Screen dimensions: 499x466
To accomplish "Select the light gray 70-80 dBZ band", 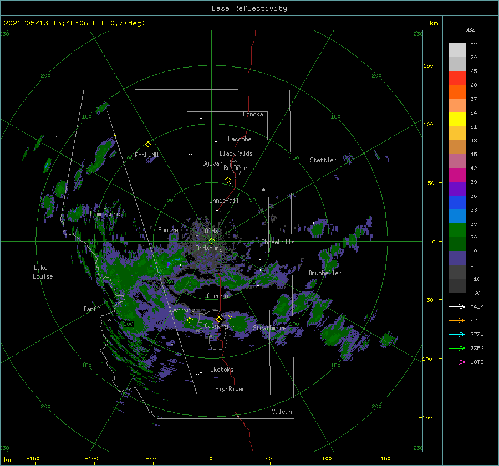I will point(457,50).
